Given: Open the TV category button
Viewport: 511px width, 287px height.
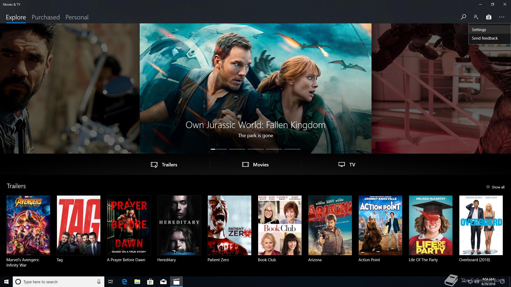Looking at the screenshot, I should [347, 164].
